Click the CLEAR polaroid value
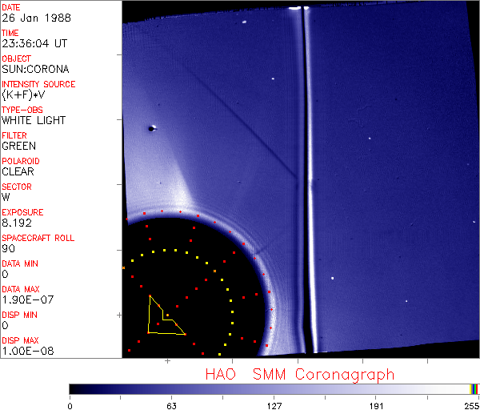Image resolution: width=480 pixels, height=410 pixels. click(18, 171)
